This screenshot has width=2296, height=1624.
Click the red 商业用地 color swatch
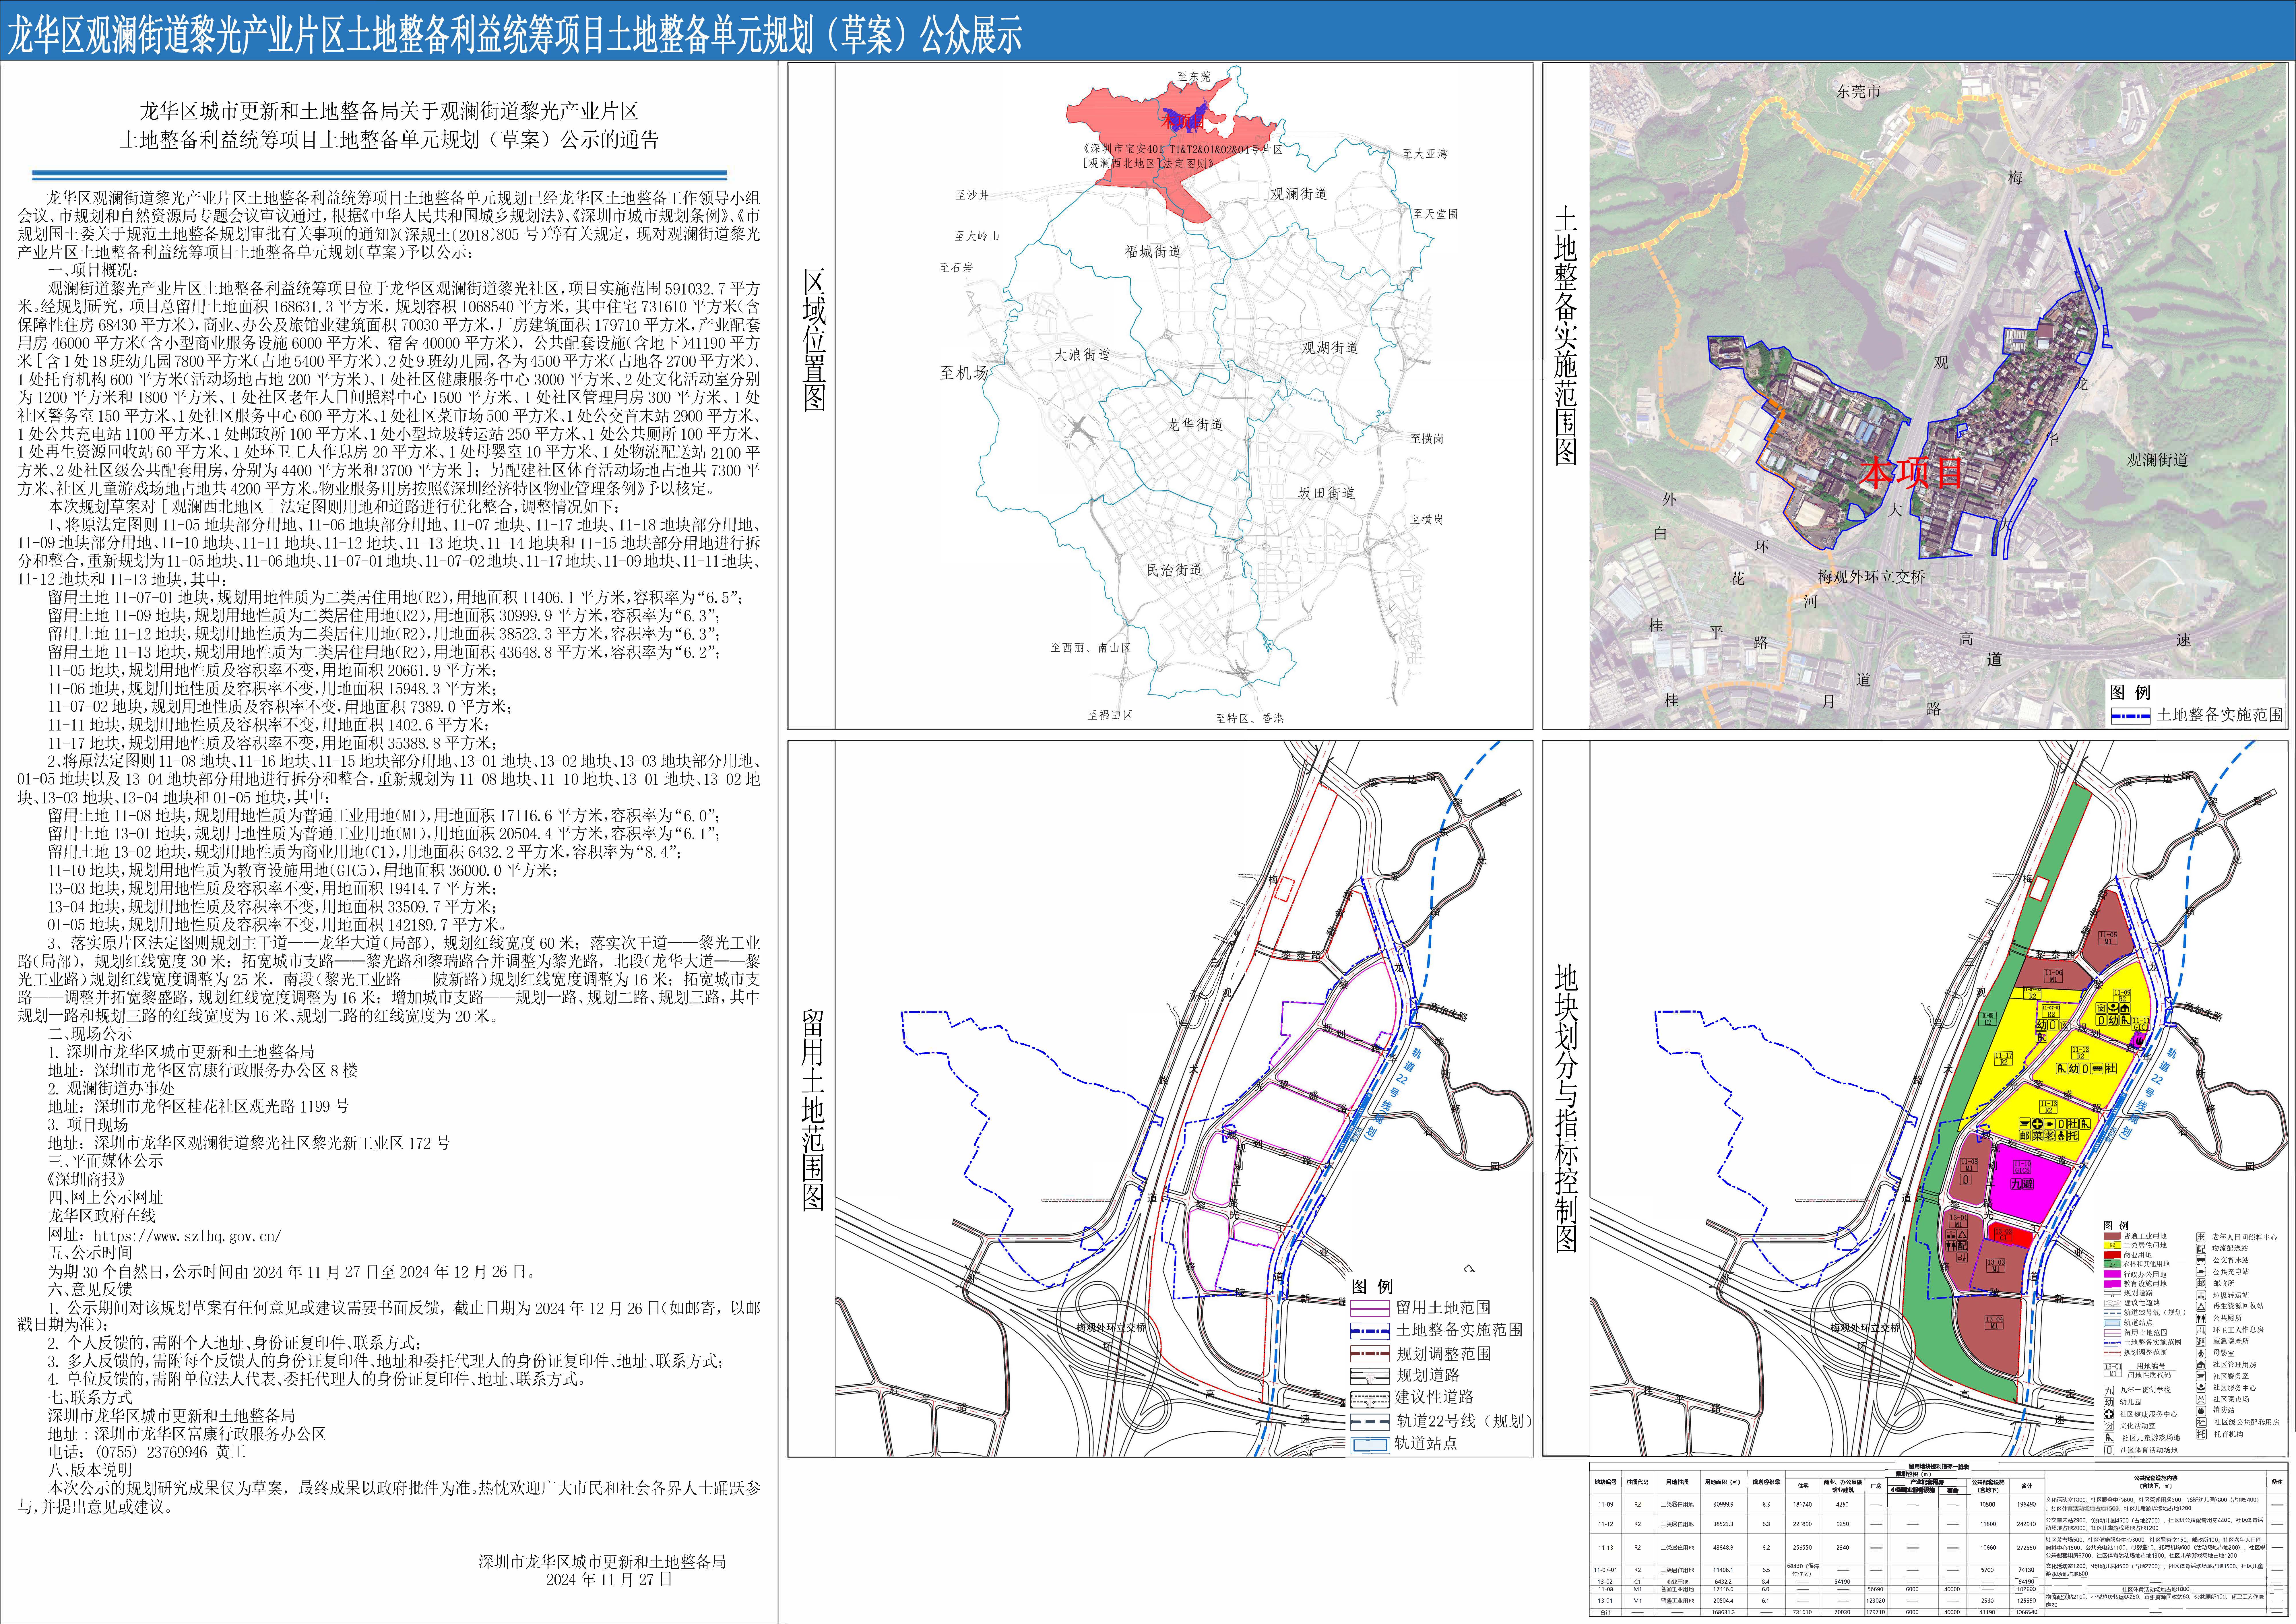click(x=2113, y=1255)
